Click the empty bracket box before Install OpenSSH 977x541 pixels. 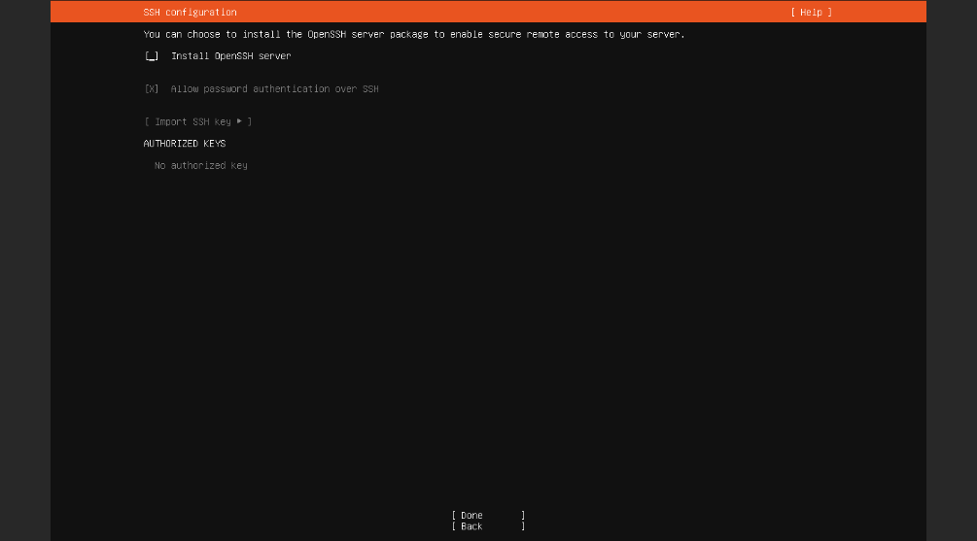click(152, 56)
